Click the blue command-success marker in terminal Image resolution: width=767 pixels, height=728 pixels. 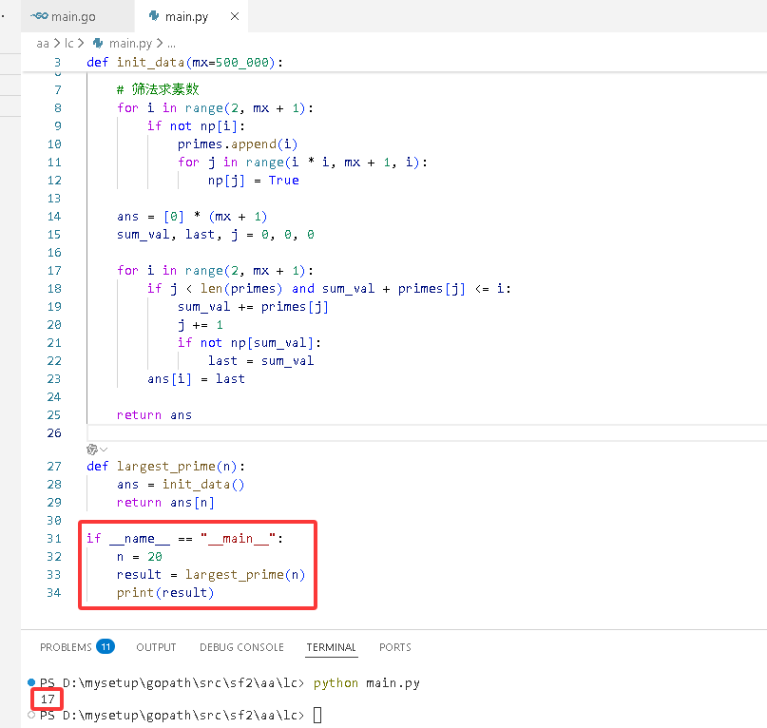tap(31, 682)
